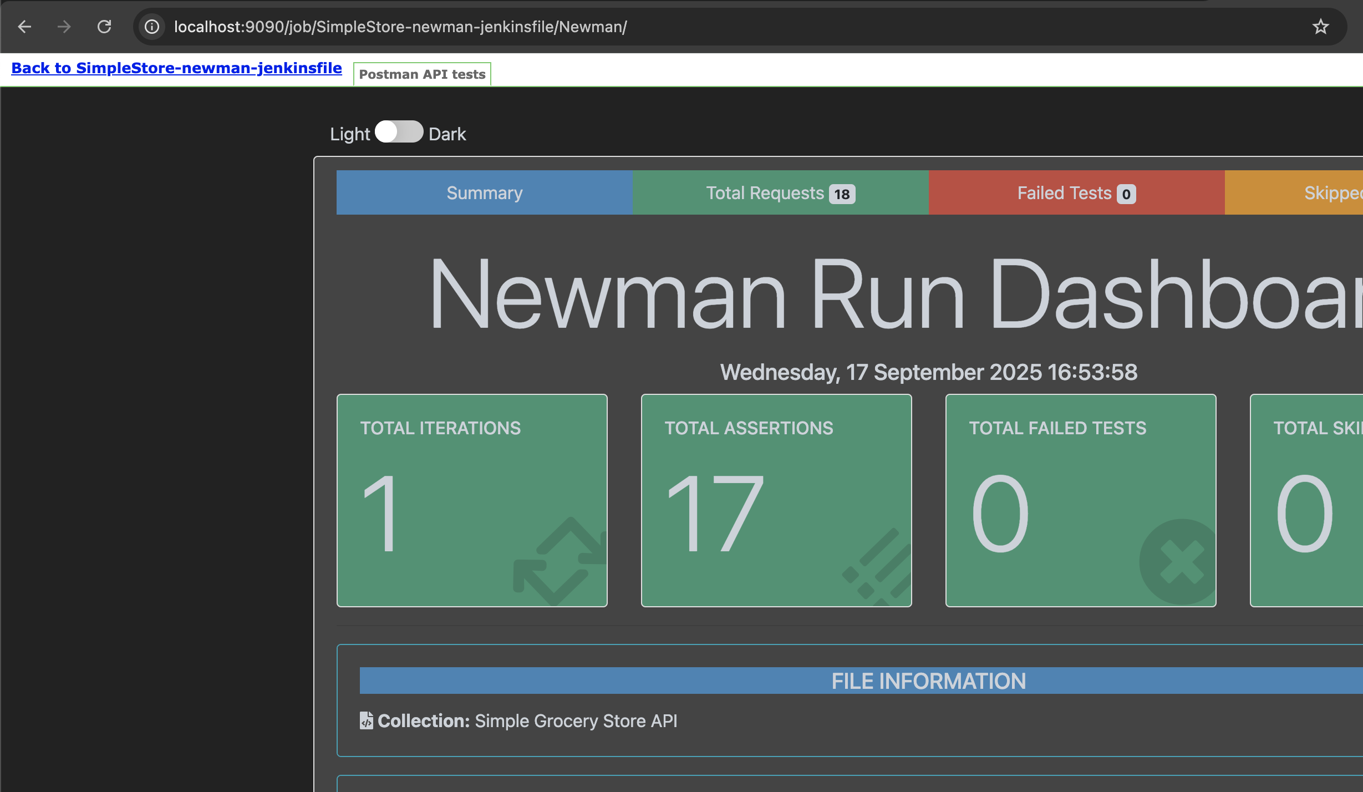Screen dimensions: 1363x792
Task: Click the Total Assertions card
Action: pos(776,500)
